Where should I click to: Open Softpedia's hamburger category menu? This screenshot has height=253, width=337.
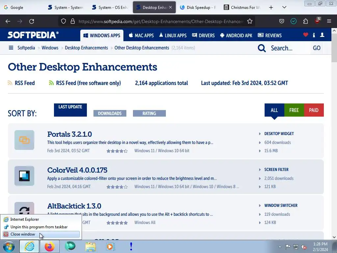[x=11, y=48]
